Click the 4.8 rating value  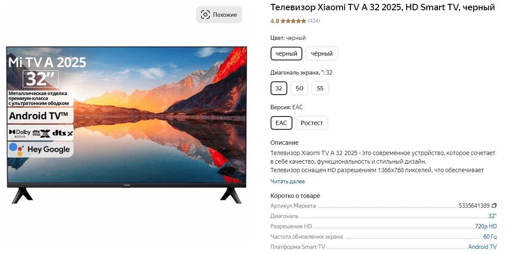pos(274,21)
